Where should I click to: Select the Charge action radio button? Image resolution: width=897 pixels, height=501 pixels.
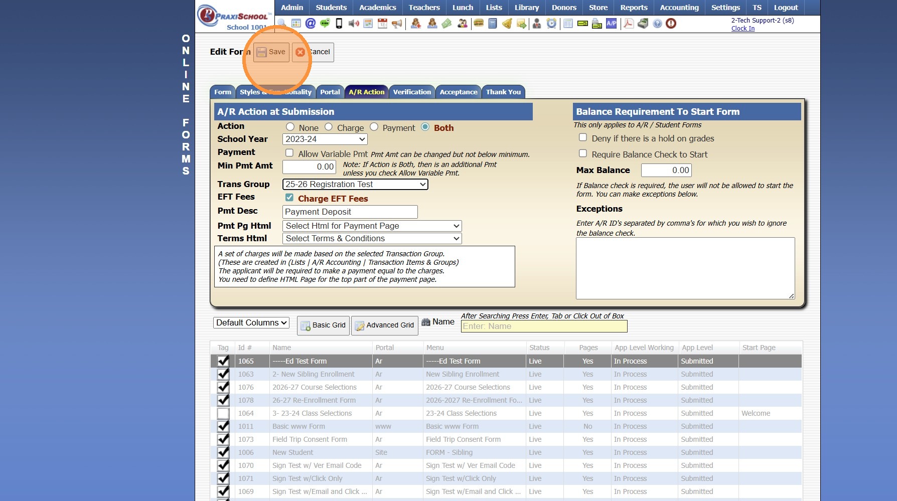click(329, 127)
